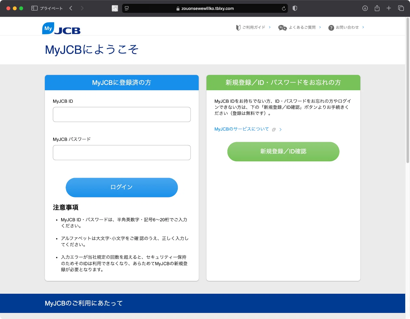Click the green 新規登録/ID確認 button
This screenshot has width=410, height=319.
click(283, 152)
